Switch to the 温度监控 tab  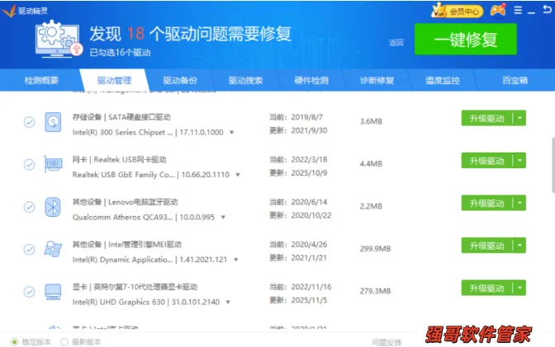tap(443, 81)
